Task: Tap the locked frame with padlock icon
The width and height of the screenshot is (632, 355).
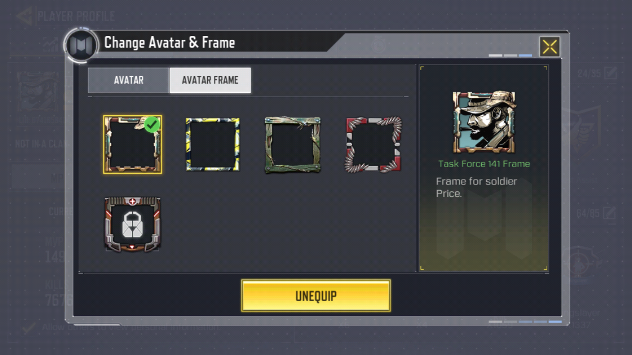Action: tap(132, 224)
